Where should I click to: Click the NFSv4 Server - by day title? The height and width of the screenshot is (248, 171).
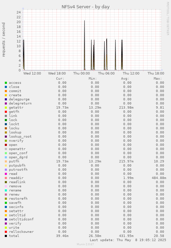85,7
